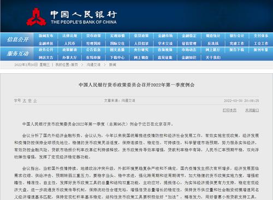Open 人员招录 in the navigation menu
273x200 pixels.
coord(141,43)
